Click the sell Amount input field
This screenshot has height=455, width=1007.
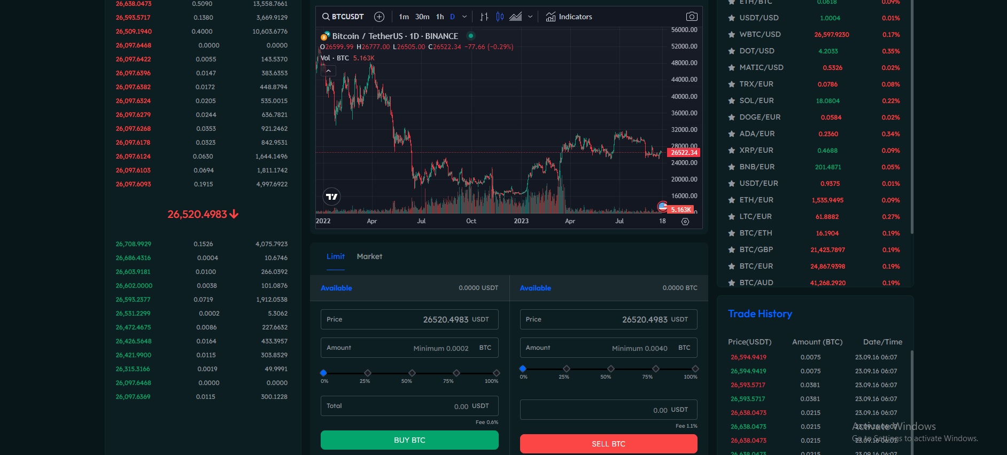(x=608, y=348)
